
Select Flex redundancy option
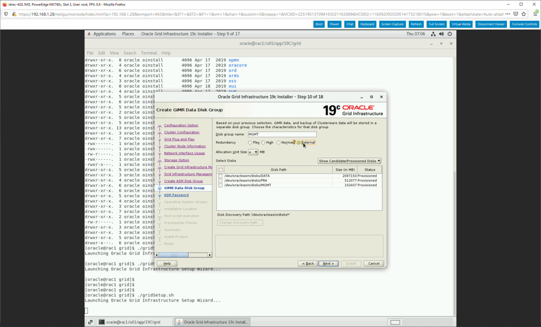(250, 143)
